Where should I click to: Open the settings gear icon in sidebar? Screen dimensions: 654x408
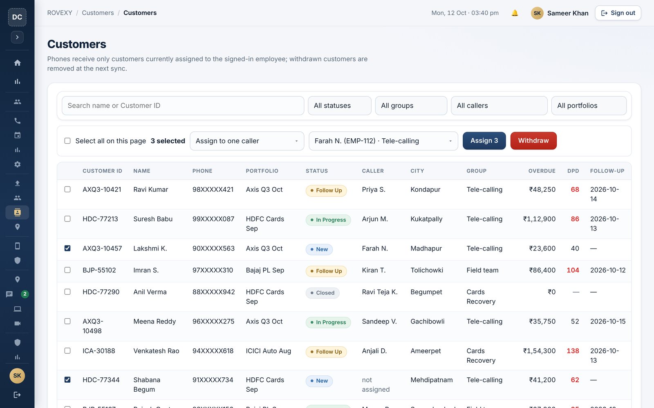tap(17, 164)
